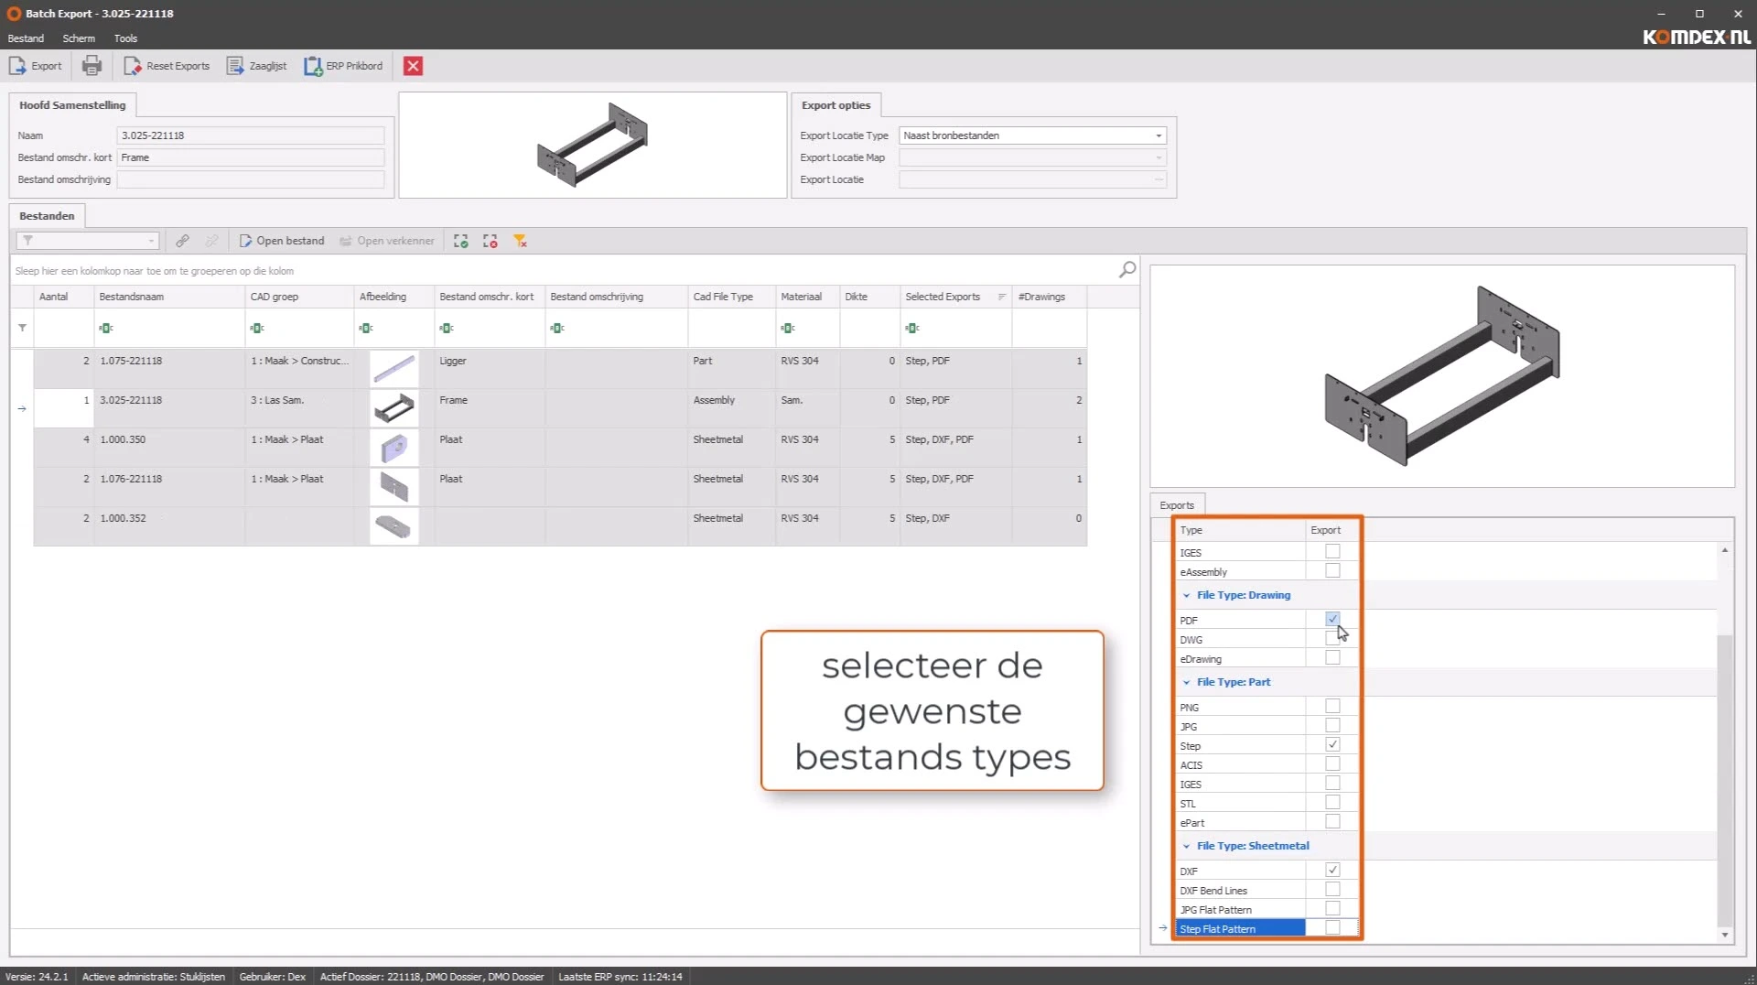
Task: Tick the Step Flat Pattern checkbox
Action: click(1332, 928)
